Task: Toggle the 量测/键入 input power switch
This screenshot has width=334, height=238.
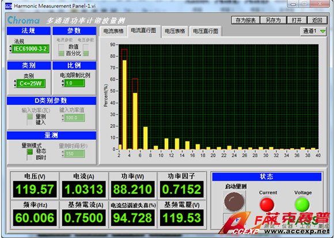Action: pos(29,120)
